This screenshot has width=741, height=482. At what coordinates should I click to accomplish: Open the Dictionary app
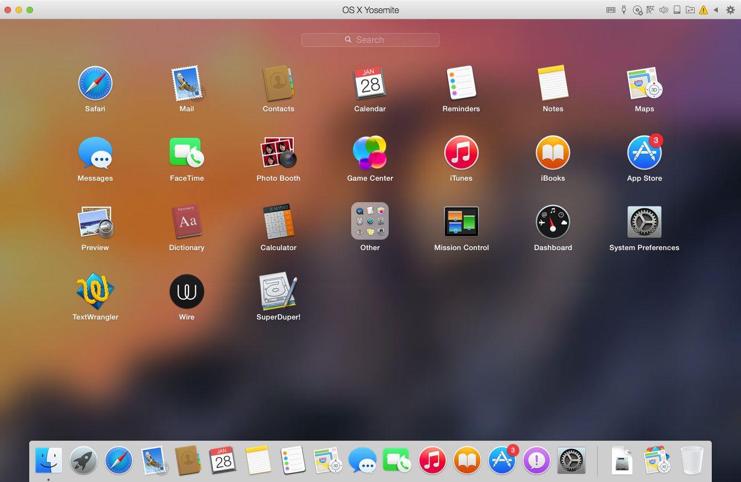tap(186, 223)
